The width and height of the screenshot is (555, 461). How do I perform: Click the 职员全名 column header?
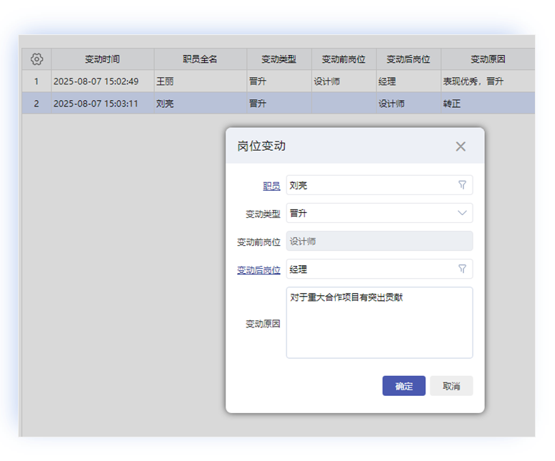[200, 59]
